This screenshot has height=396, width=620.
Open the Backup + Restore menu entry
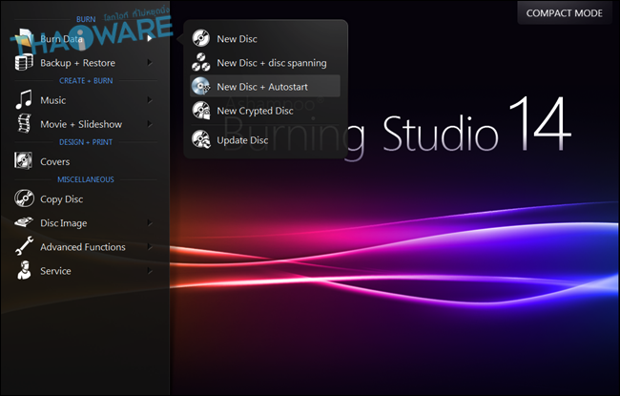(84, 63)
